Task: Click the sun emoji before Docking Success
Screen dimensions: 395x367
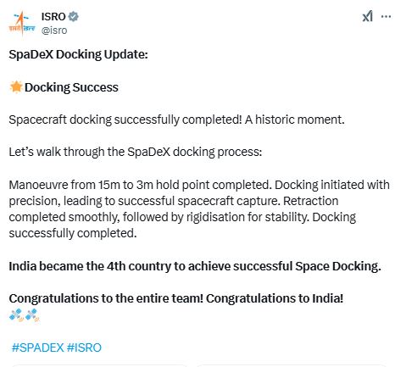Action: [x=16, y=86]
